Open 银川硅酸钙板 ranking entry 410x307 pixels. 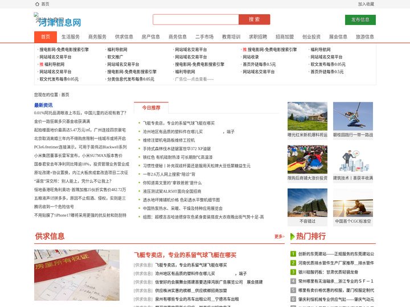coord(328,272)
